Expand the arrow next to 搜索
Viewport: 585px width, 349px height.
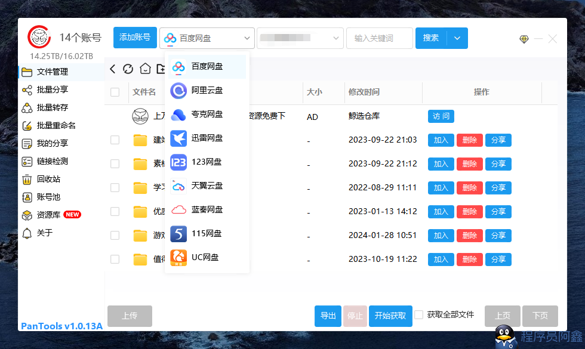457,38
